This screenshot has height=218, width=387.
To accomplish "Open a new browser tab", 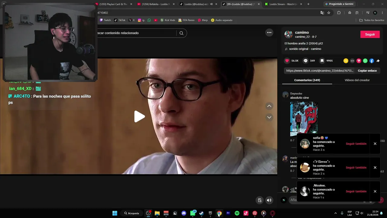I will coord(308,4).
